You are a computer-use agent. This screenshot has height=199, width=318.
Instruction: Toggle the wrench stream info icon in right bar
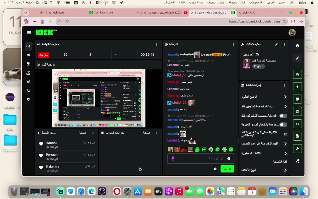pos(297,149)
